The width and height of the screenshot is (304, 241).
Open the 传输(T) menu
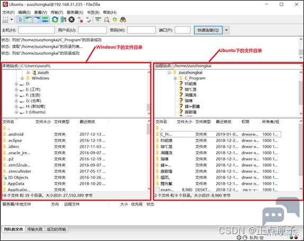(57, 13)
